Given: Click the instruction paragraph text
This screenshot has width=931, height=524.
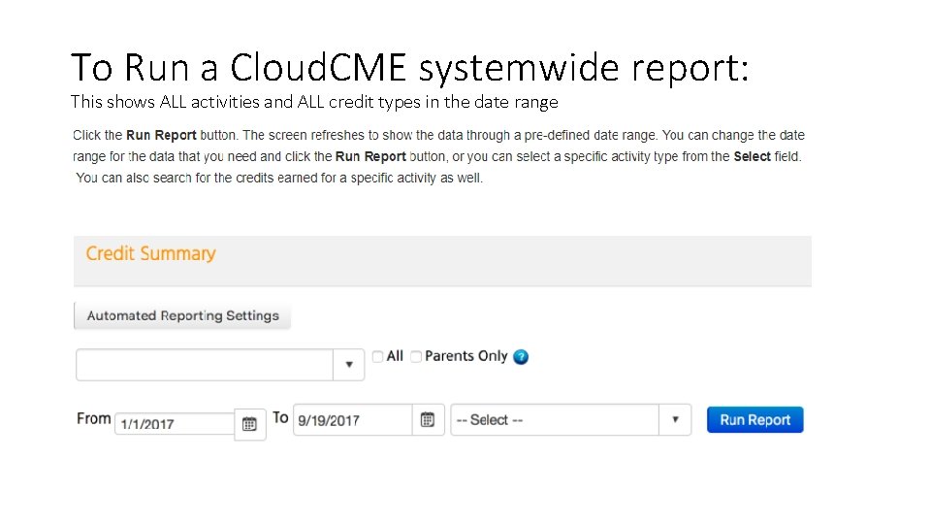Looking at the screenshot, I should 438,156.
